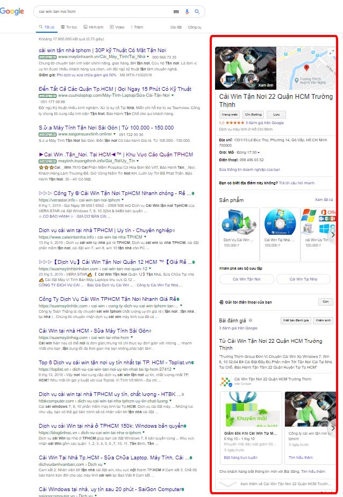
Task: Open '3 đánh giá trên Google' next to stars
Action: click(x=265, y=123)
